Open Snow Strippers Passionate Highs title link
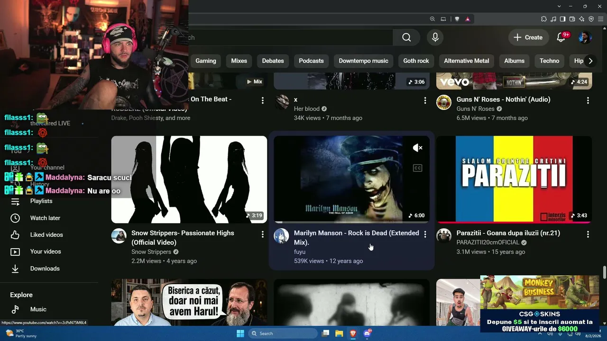The height and width of the screenshot is (341, 607). 183,238
